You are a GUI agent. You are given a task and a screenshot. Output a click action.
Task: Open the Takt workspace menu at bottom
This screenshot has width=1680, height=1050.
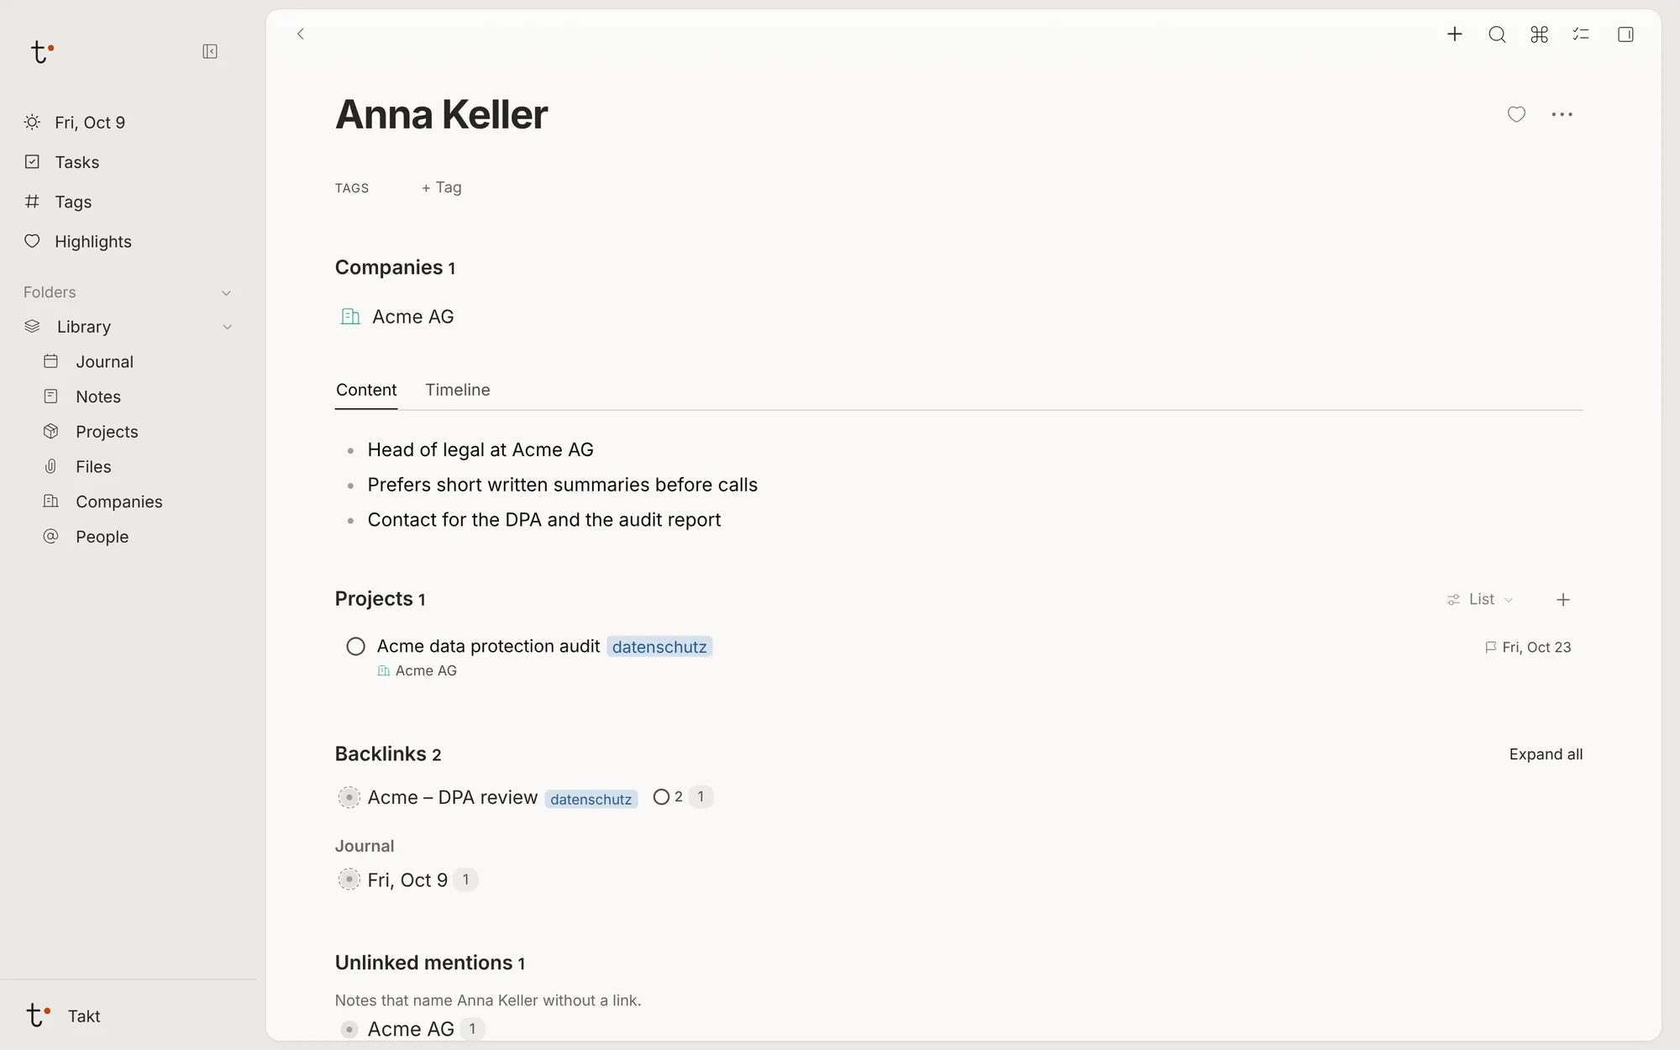click(x=64, y=1016)
